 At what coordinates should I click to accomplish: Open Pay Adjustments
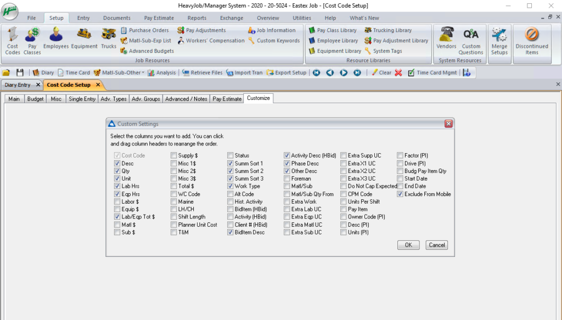pyautogui.click(x=202, y=30)
